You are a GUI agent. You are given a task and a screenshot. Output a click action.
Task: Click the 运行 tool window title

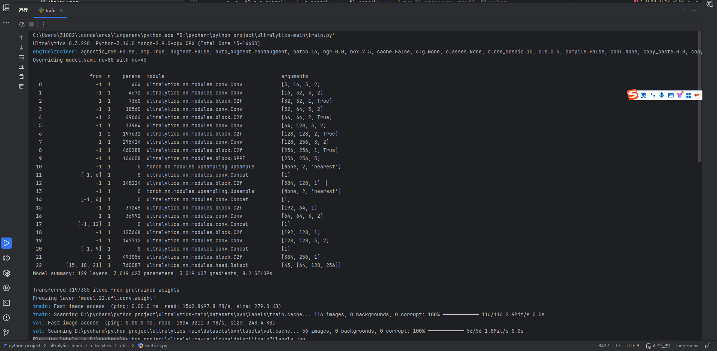click(23, 10)
